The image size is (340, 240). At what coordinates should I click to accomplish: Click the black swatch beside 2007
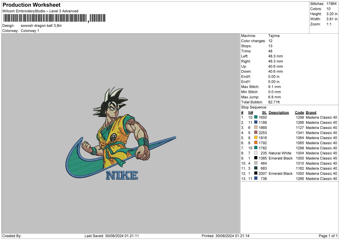coord(256,173)
